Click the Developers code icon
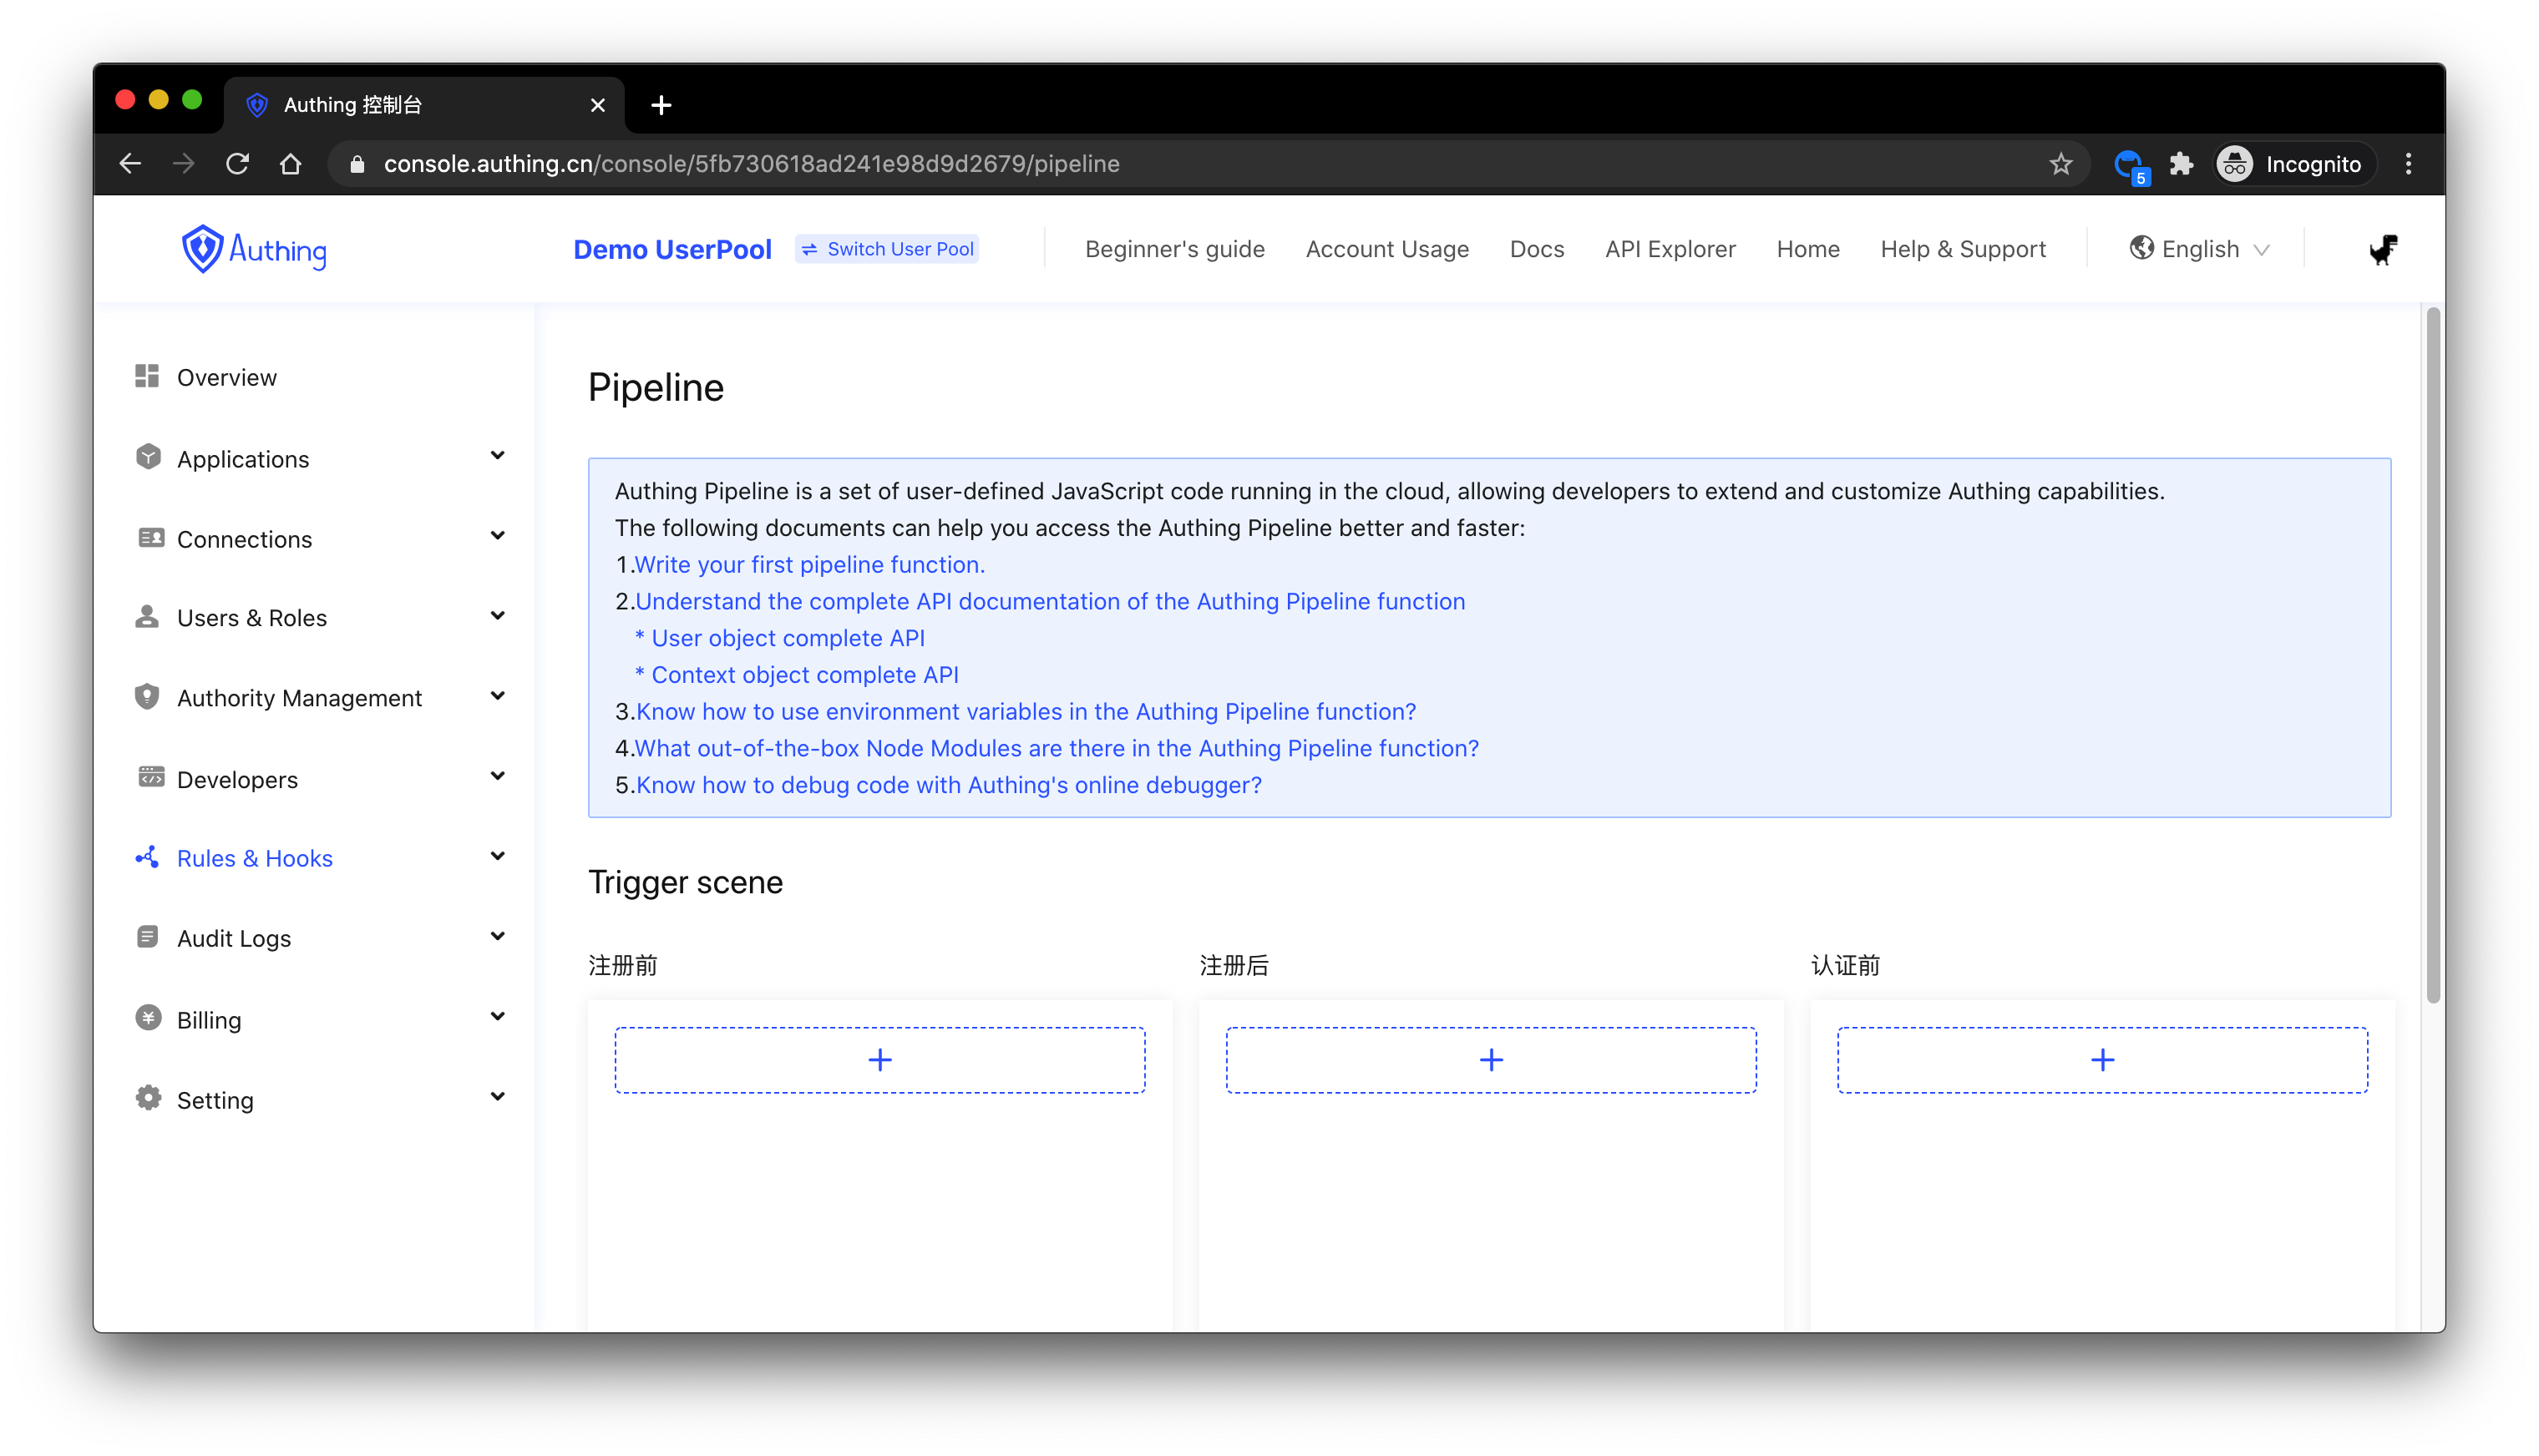 tap(150, 777)
